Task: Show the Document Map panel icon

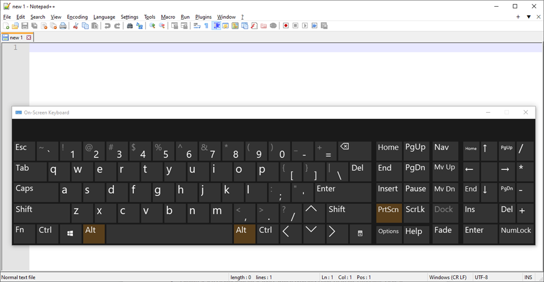Action: pyautogui.click(x=235, y=26)
